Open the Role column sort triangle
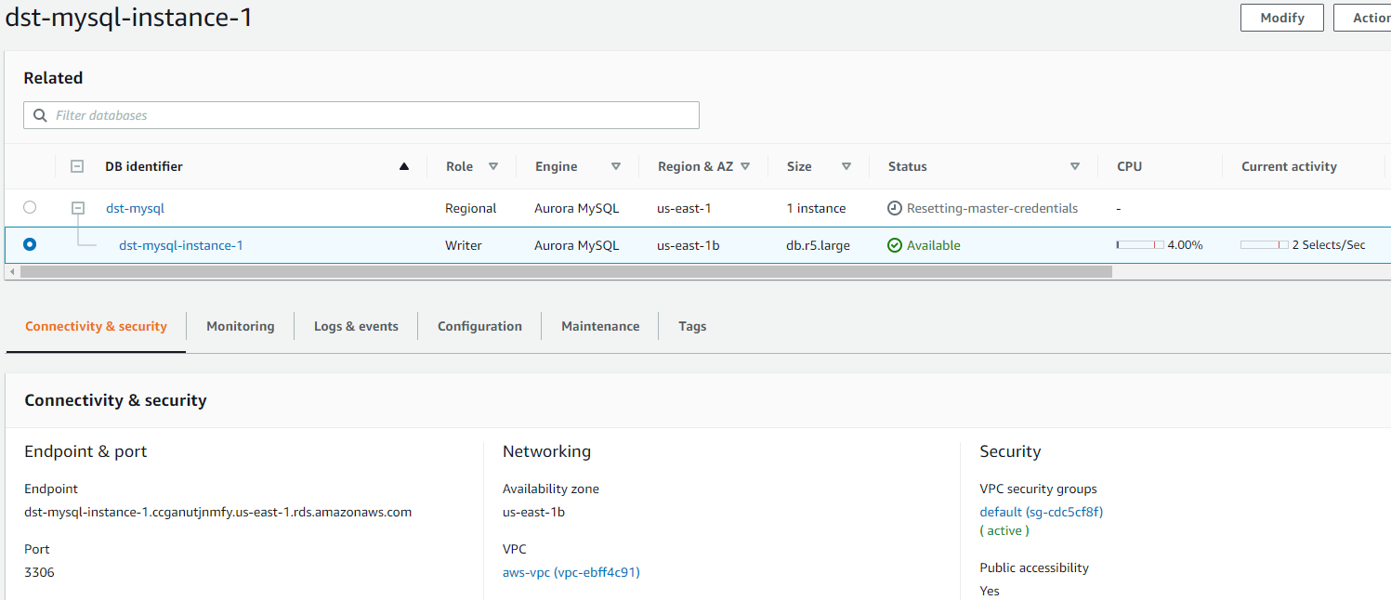 point(493,167)
